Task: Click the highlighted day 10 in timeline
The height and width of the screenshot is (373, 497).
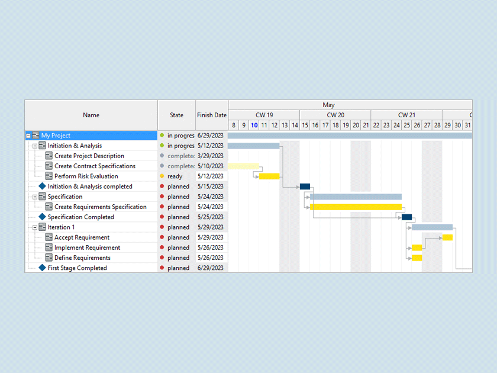Action: (254, 125)
